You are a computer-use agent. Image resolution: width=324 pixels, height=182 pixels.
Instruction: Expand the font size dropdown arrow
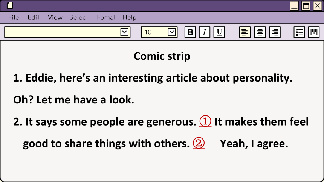171,32
